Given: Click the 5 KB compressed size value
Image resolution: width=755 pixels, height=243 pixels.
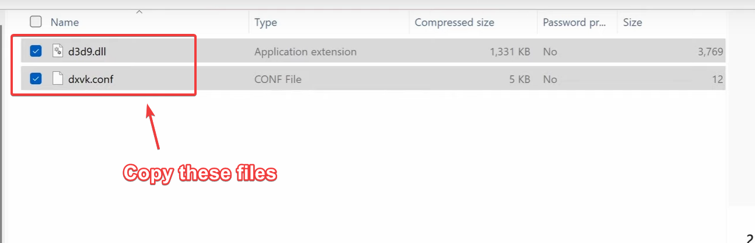Looking at the screenshot, I should point(519,79).
